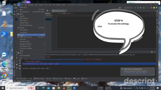The width and height of the screenshot is (161, 90).
Task: Click the Stop icon in run toolbar
Action: click(x=148, y=8)
